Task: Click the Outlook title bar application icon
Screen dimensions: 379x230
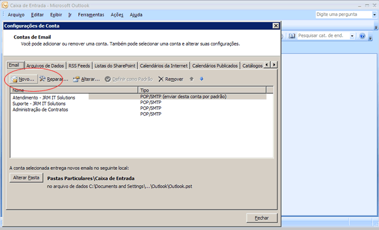Action: (5, 5)
